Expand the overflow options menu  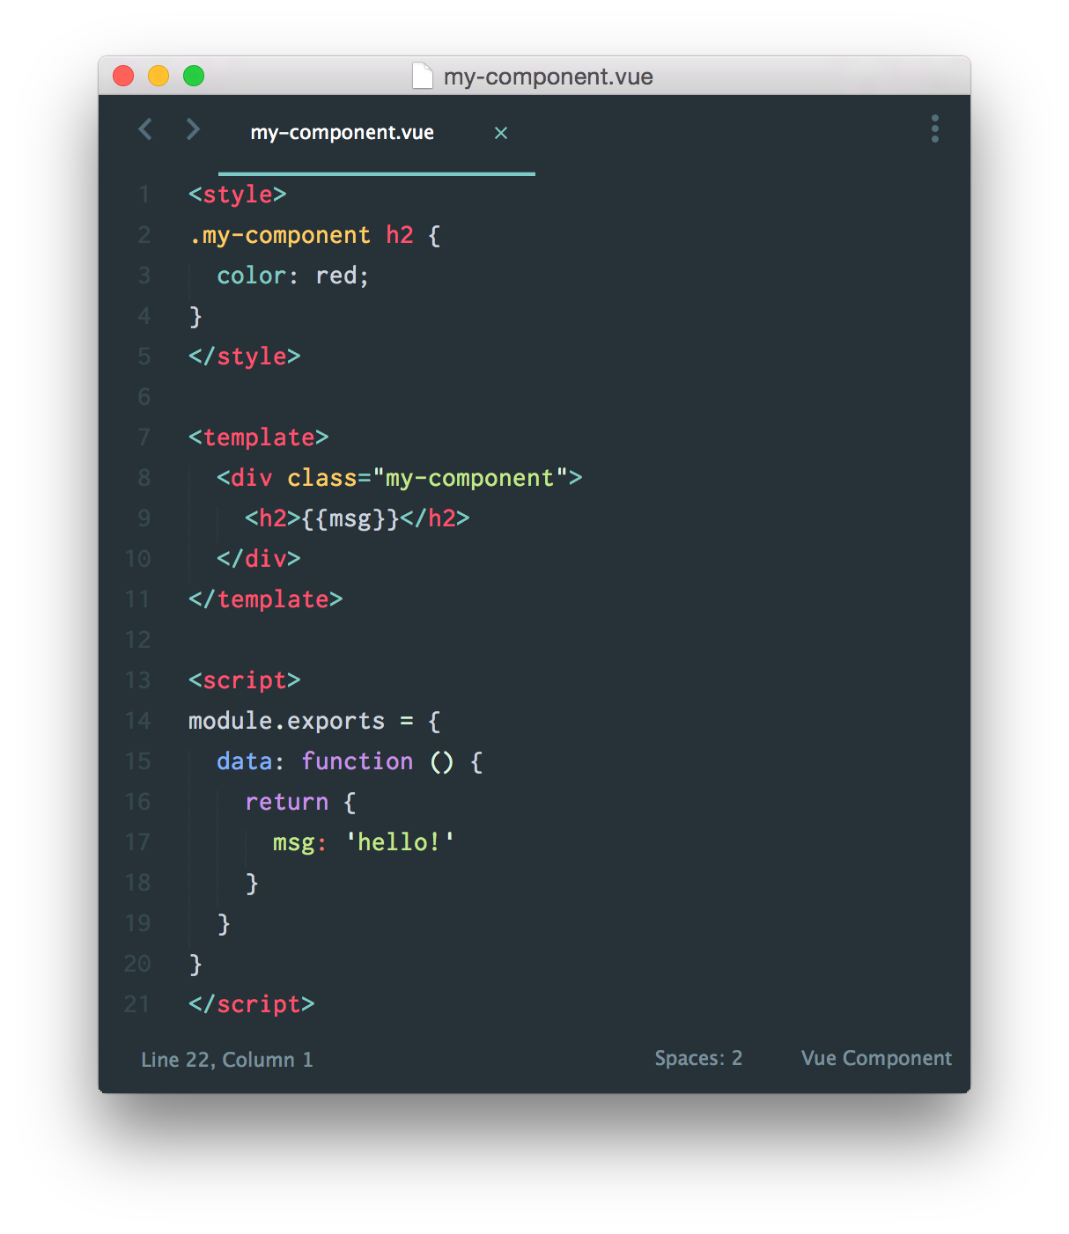(934, 129)
